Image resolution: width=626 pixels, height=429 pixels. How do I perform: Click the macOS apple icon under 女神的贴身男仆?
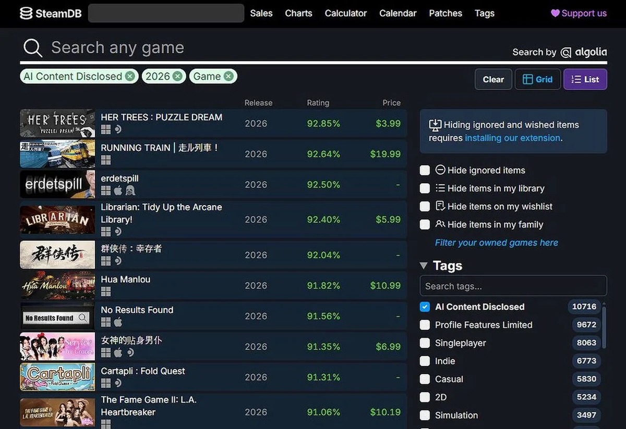click(x=118, y=352)
